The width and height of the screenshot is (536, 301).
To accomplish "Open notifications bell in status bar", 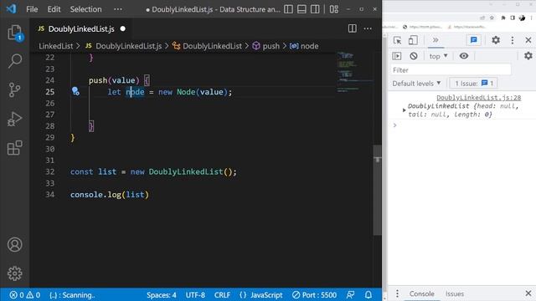I will [x=368, y=295].
